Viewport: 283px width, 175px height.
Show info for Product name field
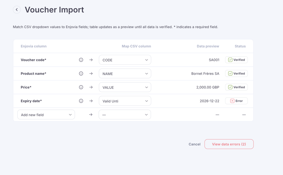pos(81,74)
